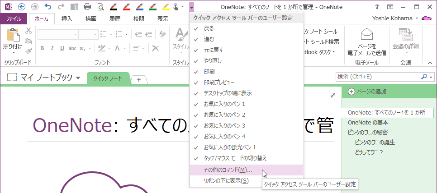Image resolution: width=437 pixels, height=193 pixels.
Task: Select the black favorite pen icon
Action: click(114, 7)
